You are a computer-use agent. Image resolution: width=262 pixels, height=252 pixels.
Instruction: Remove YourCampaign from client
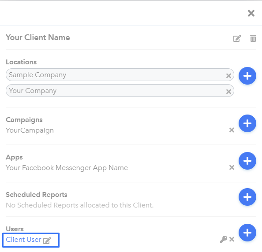tap(232, 130)
